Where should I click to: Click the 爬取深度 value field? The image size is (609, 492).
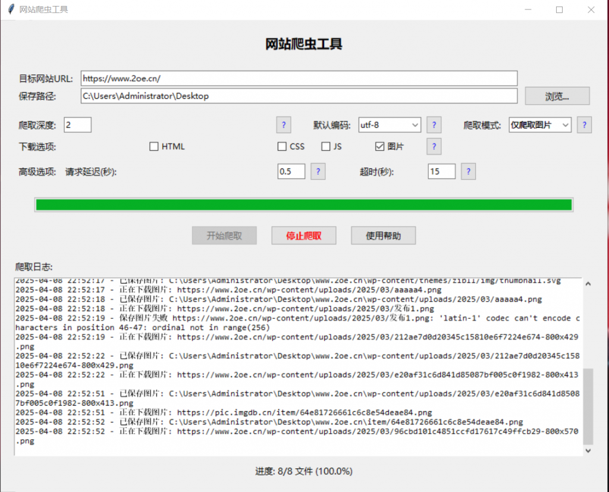point(77,125)
